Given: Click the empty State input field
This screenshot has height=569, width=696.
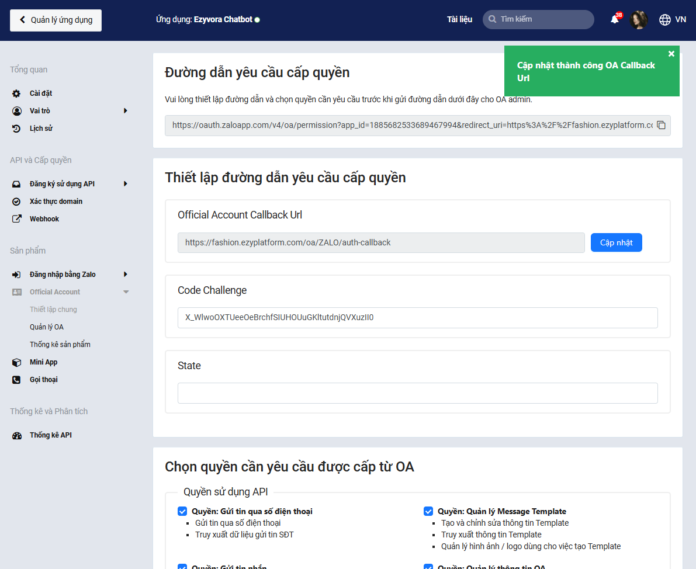Looking at the screenshot, I should pyautogui.click(x=417, y=393).
